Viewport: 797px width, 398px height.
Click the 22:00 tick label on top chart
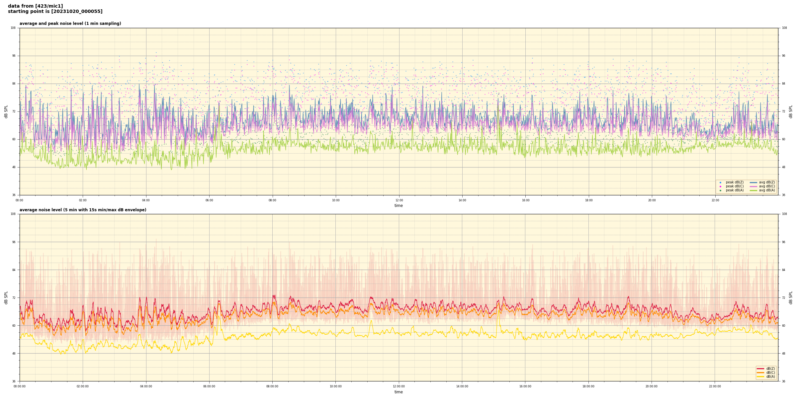(715, 200)
